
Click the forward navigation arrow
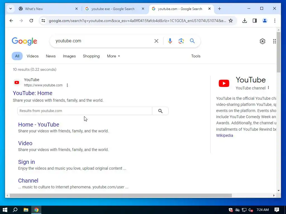[21, 21]
